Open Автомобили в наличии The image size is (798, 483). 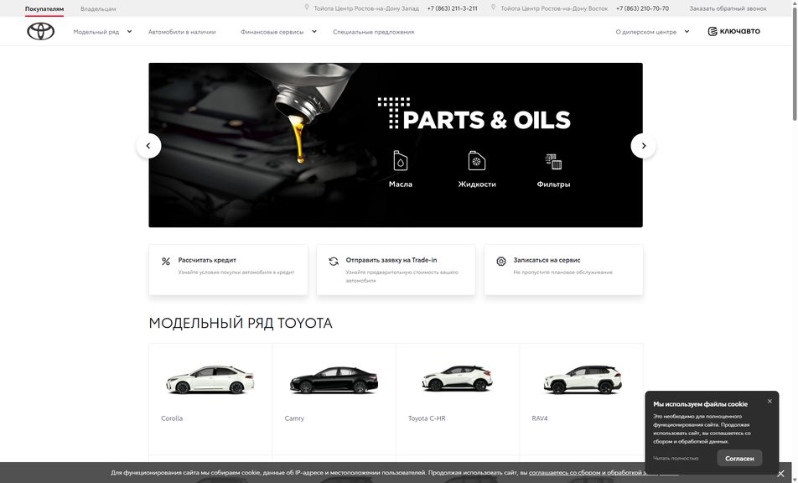182,32
